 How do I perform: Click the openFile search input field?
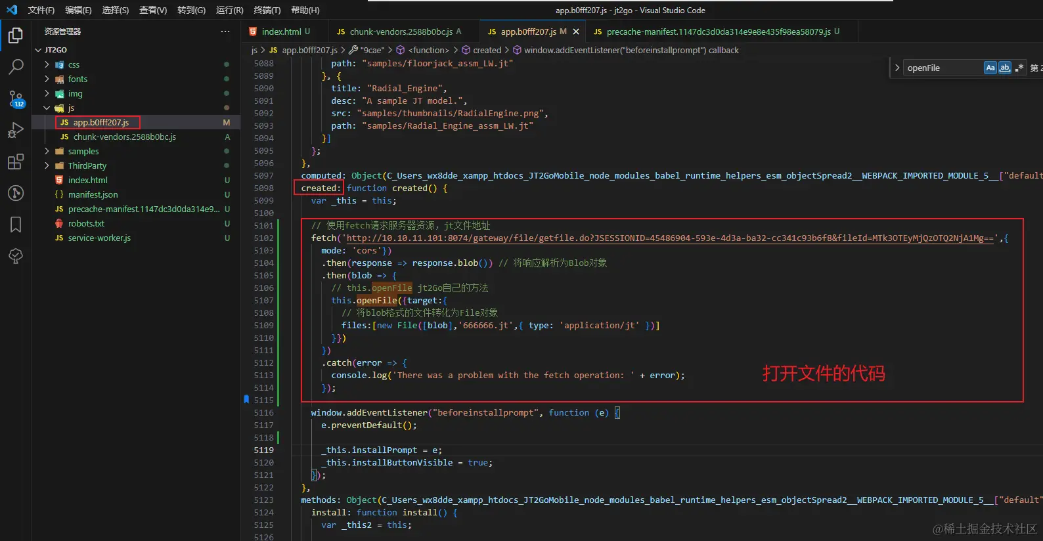[x=943, y=68]
